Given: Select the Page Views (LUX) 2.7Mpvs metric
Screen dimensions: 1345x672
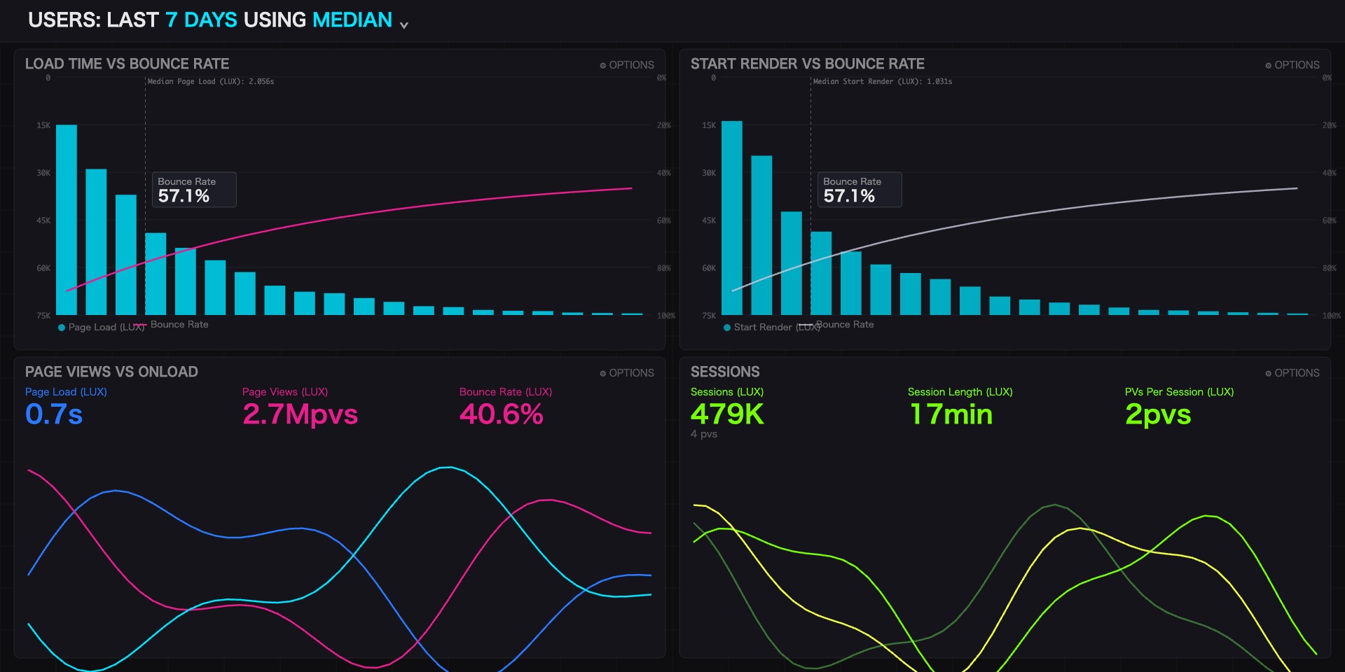Looking at the screenshot, I should (300, 414).
